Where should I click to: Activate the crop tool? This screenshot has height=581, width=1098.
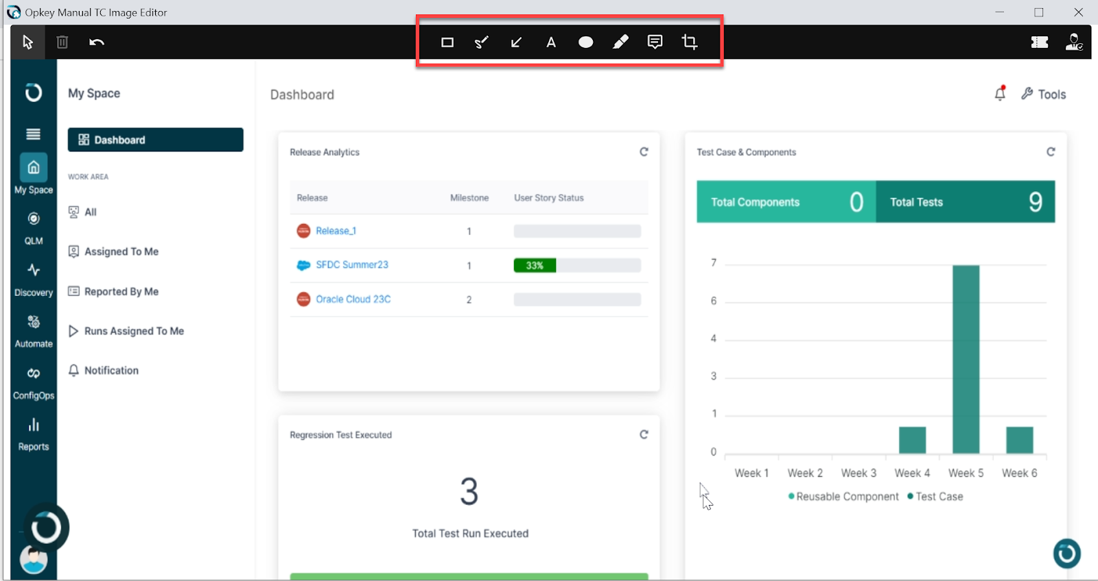[690, 42]
